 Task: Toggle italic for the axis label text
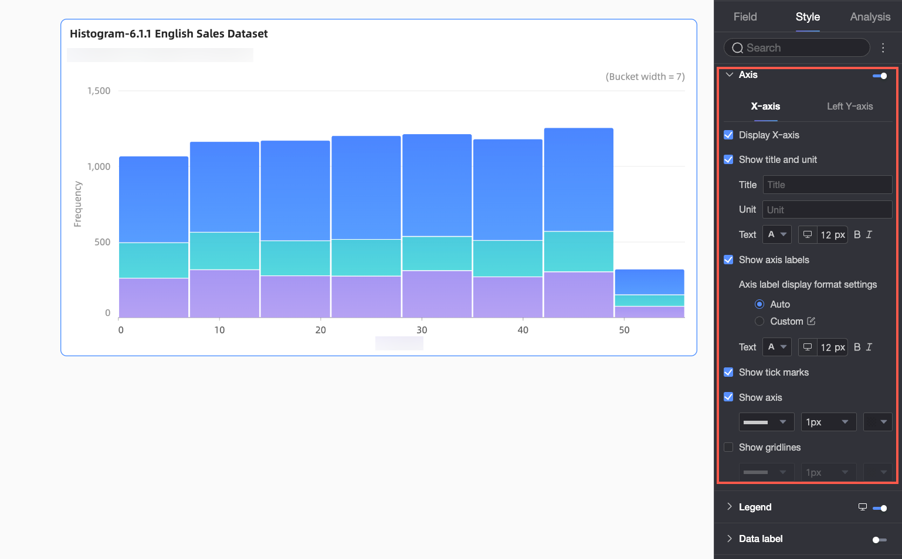pyautogui.click(x=869, y=347)
